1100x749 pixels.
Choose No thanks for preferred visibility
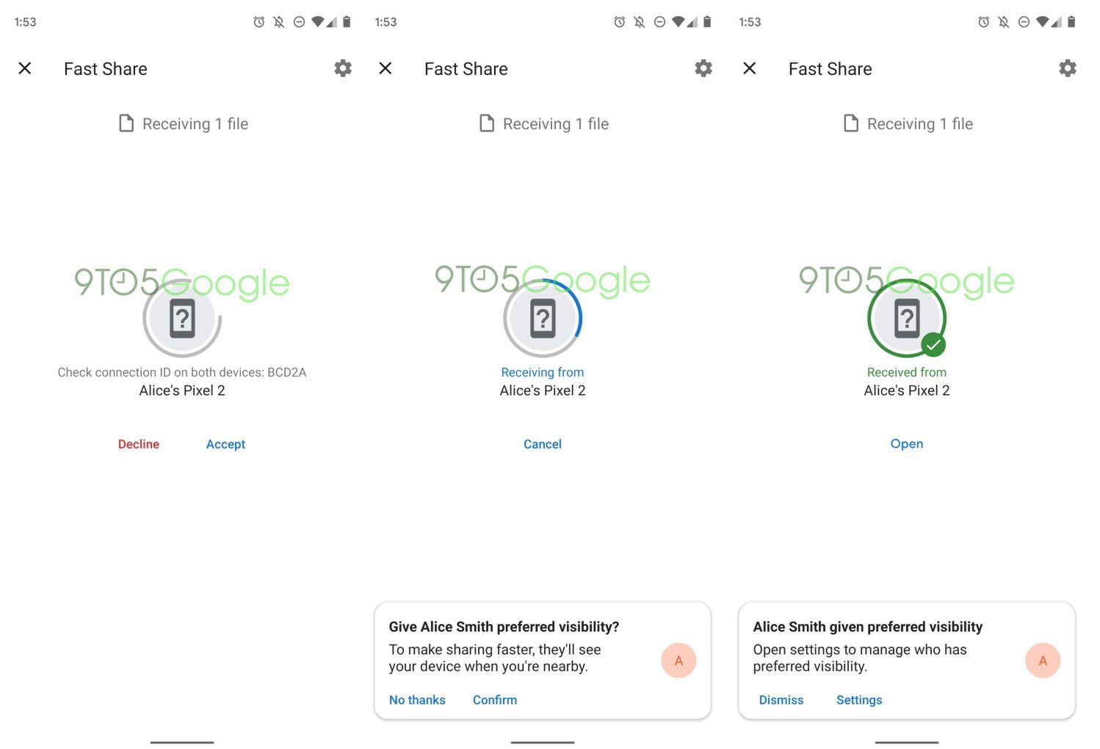tap(416, 700)
